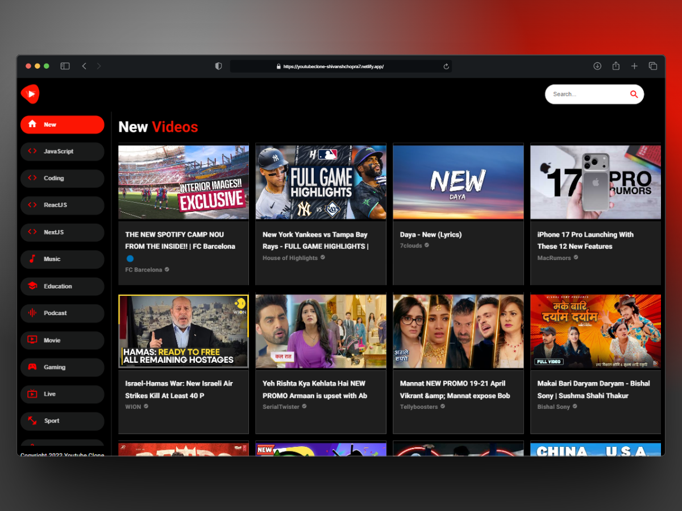Open Makai Bari Daryam Daryam title
The width and height of the screenshot is (682, 511).
594,389
